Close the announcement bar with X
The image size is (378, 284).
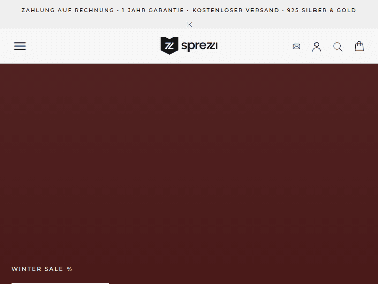click(x=189, y=25)
